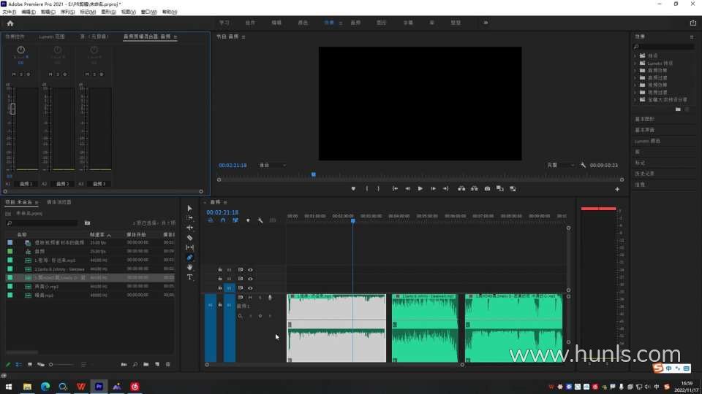702x394 pixels.
Task: Open the zoom level dropdown in Program Monitor
Action: coord(273,165)
